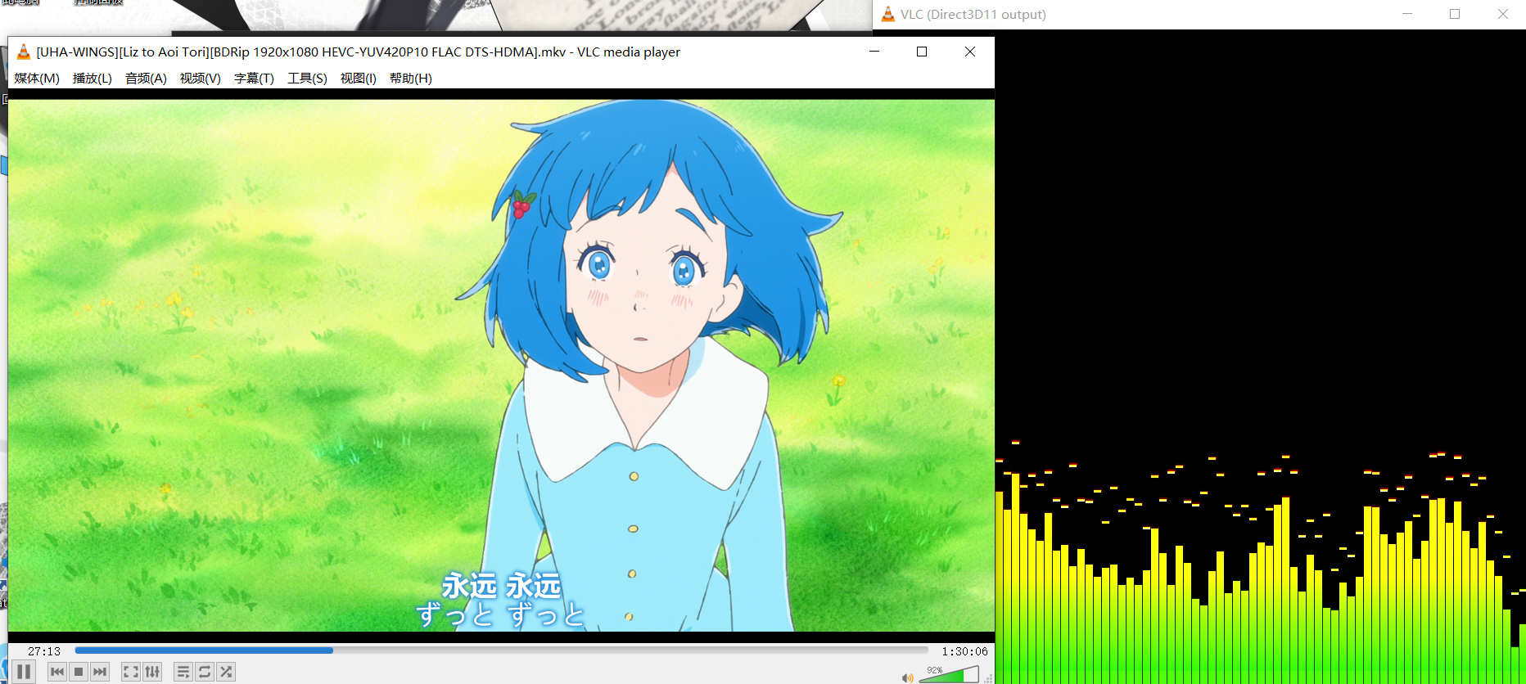Open the 视图(I) menu

[x=358, y=79]
